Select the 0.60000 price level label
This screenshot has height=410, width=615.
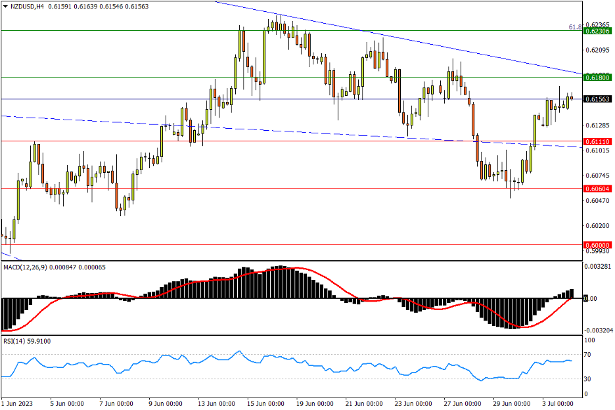(x=597, y=245)
